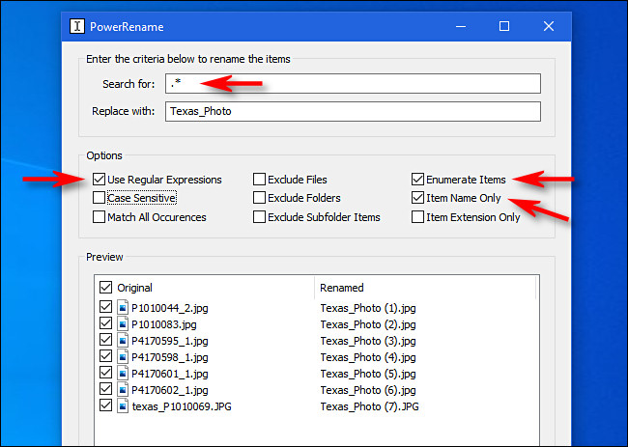Click the PowerRename title bar app icon
The image size is (628, 447).
[76, 26]
